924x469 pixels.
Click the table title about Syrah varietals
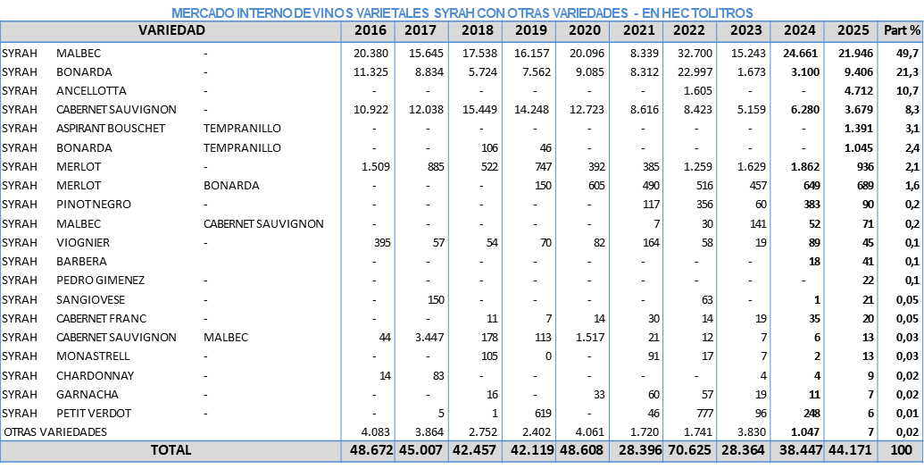[x=462, y=13]
